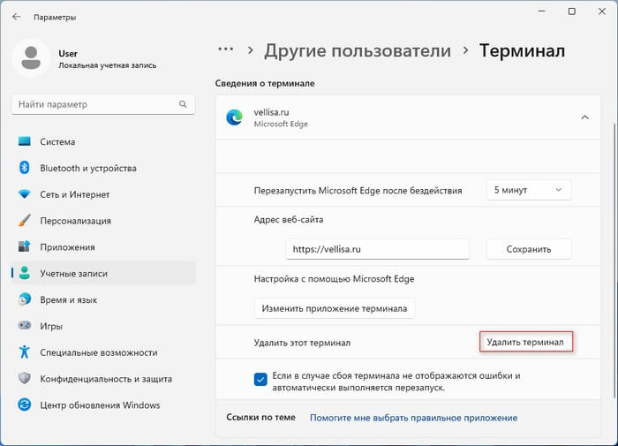Click the Удалить терминал button
This screenshot has height=446, width=618.
526,342
